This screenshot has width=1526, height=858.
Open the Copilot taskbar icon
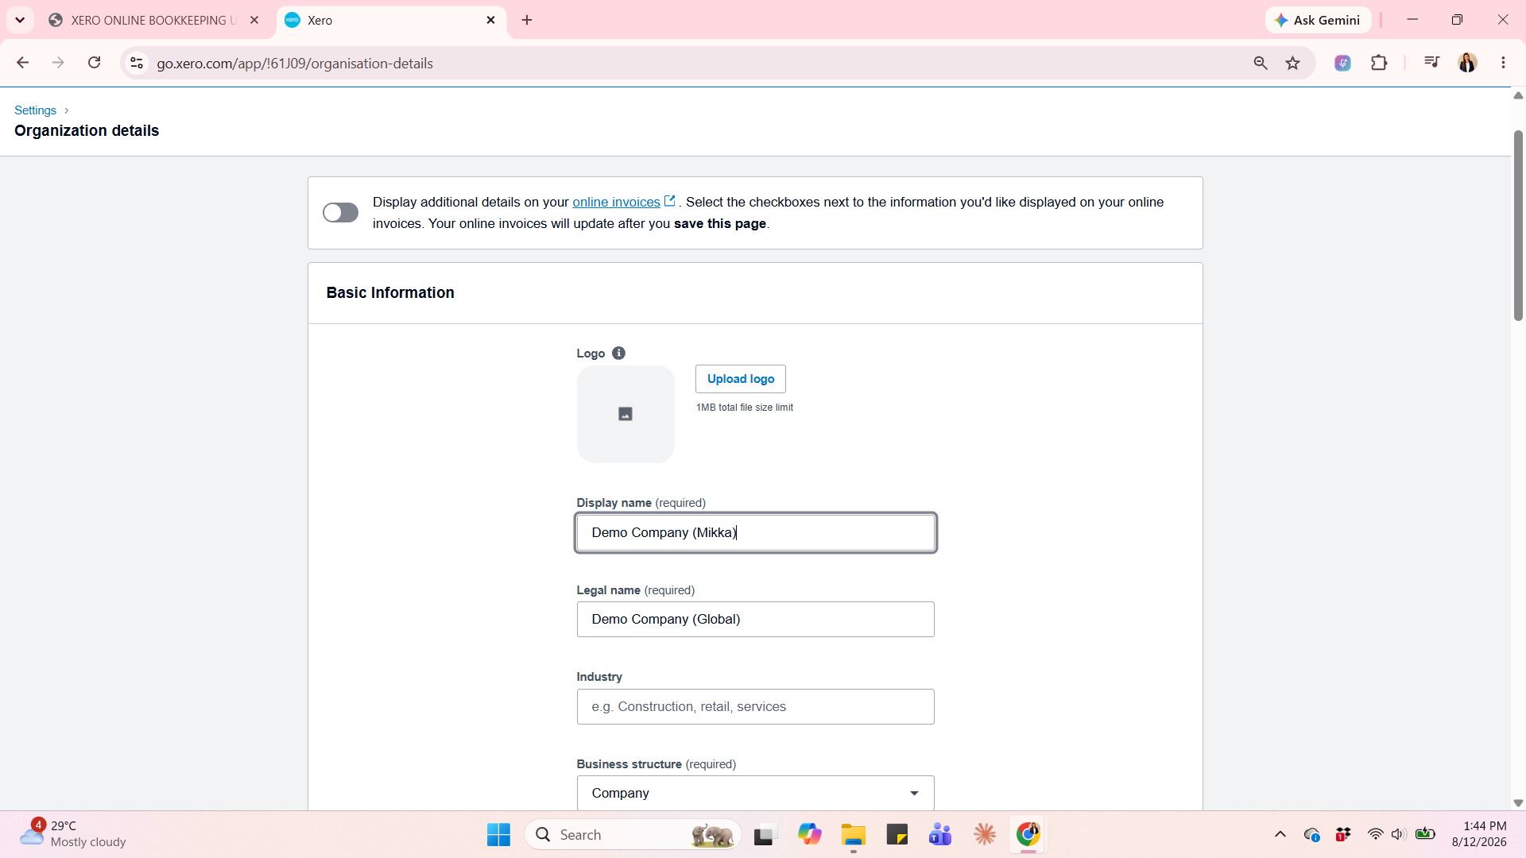coord(810,835)
